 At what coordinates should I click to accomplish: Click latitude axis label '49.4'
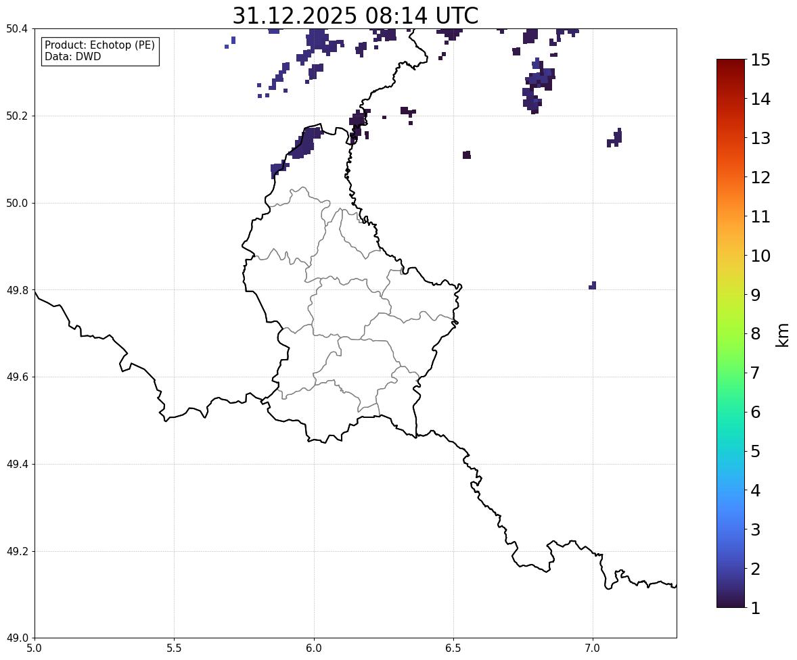click(x=17, y=465)
